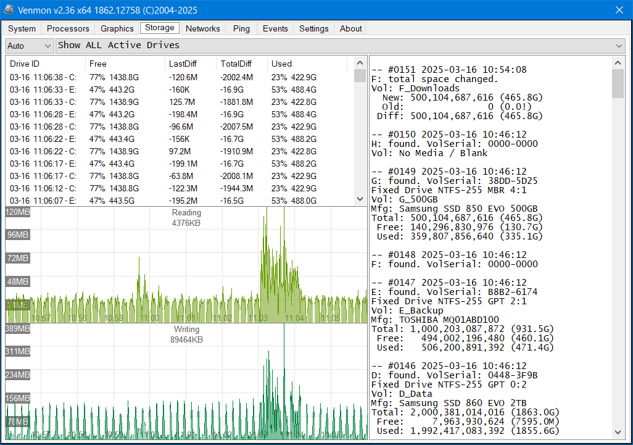Select row 03-16 11:06:12 - C:
Image resolution: width=633 pixels, height=445 pixels.
point(180,188)
